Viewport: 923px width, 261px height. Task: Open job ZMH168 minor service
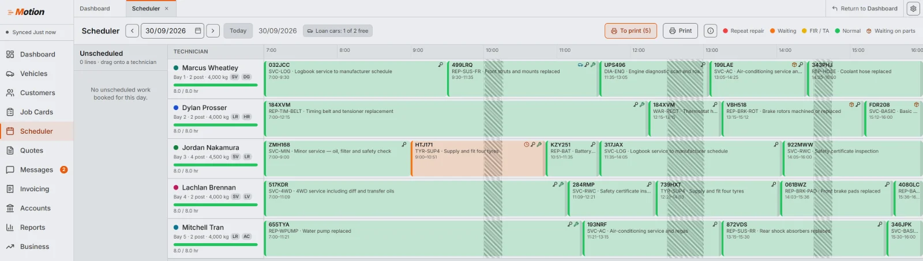coord(337,158)
